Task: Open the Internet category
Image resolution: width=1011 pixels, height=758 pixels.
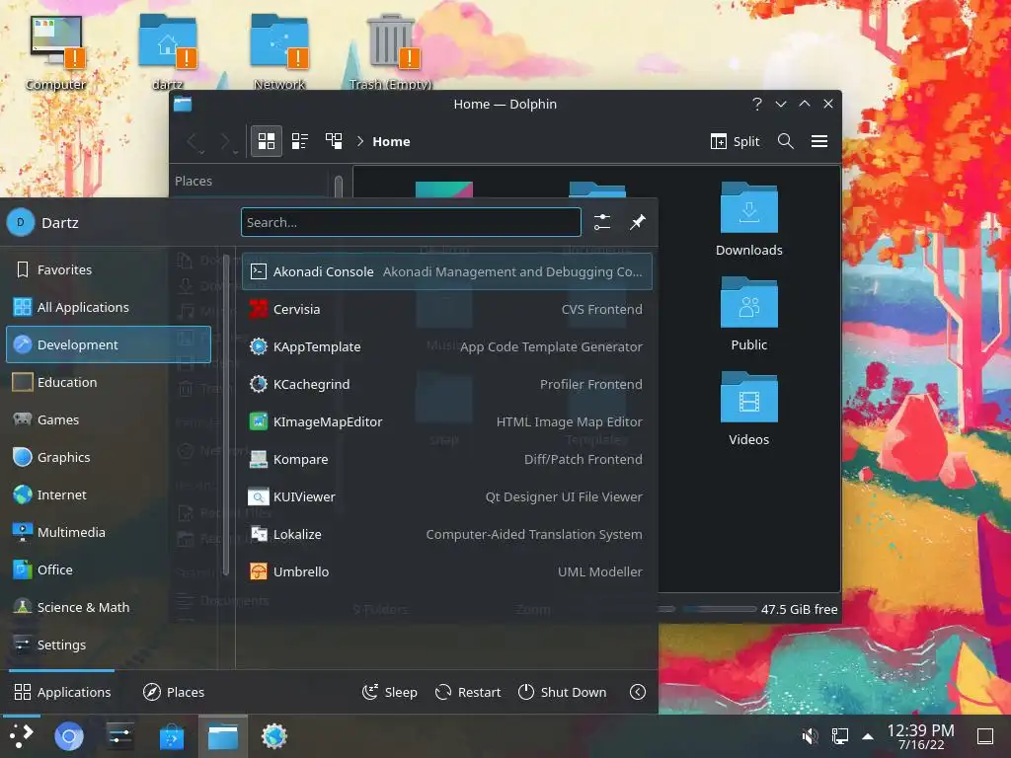Action: coord(109,494)
